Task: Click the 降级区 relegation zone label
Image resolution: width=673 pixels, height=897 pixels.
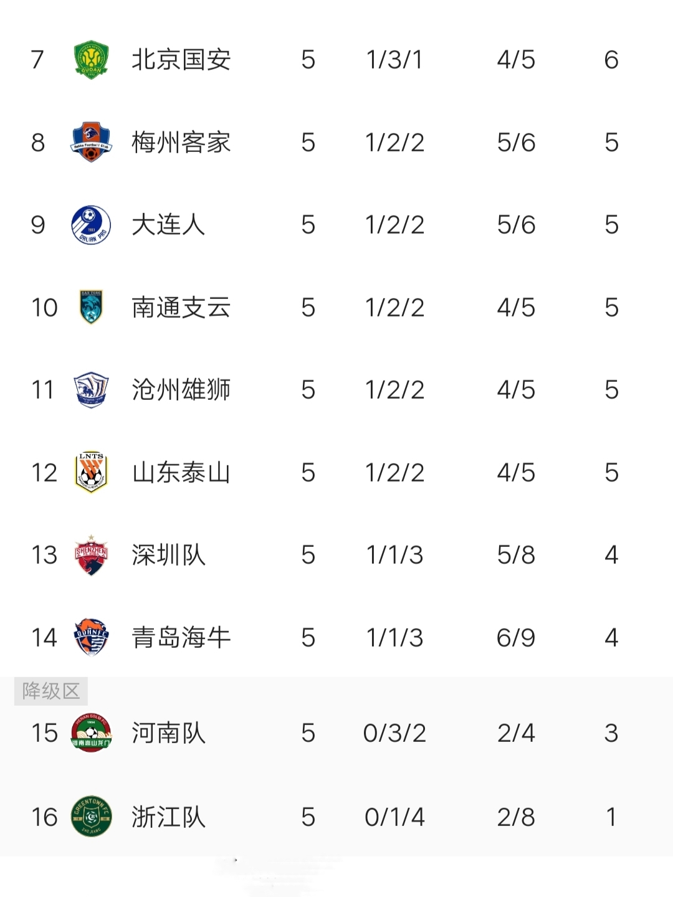Action: [x=51, y=691]
